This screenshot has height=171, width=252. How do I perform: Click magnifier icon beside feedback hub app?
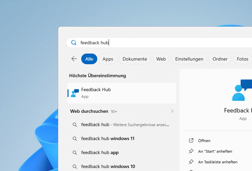click(x=75, y=152)
